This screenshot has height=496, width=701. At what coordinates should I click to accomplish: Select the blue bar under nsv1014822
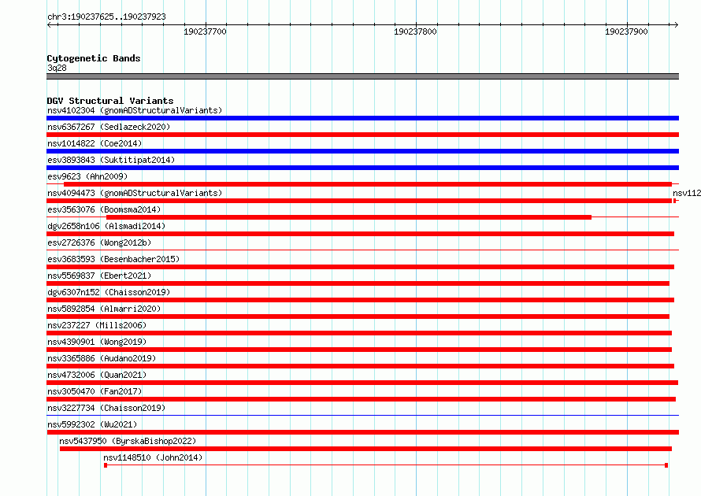pos(362,151)
